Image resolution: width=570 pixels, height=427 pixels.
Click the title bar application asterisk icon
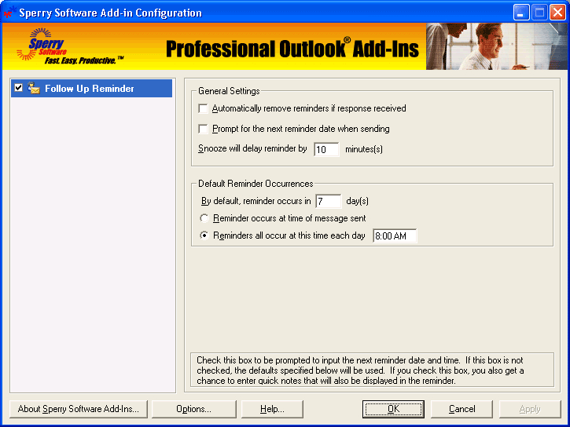tap(9, 12)
